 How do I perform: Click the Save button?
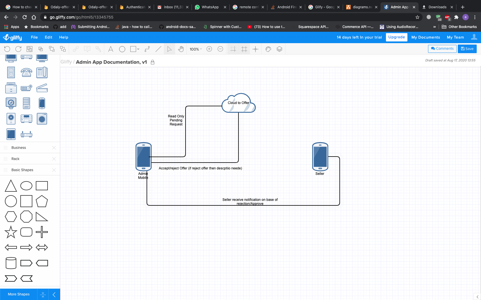(467, 49)
